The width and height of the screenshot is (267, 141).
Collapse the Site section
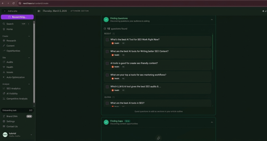tap(29, 58)
